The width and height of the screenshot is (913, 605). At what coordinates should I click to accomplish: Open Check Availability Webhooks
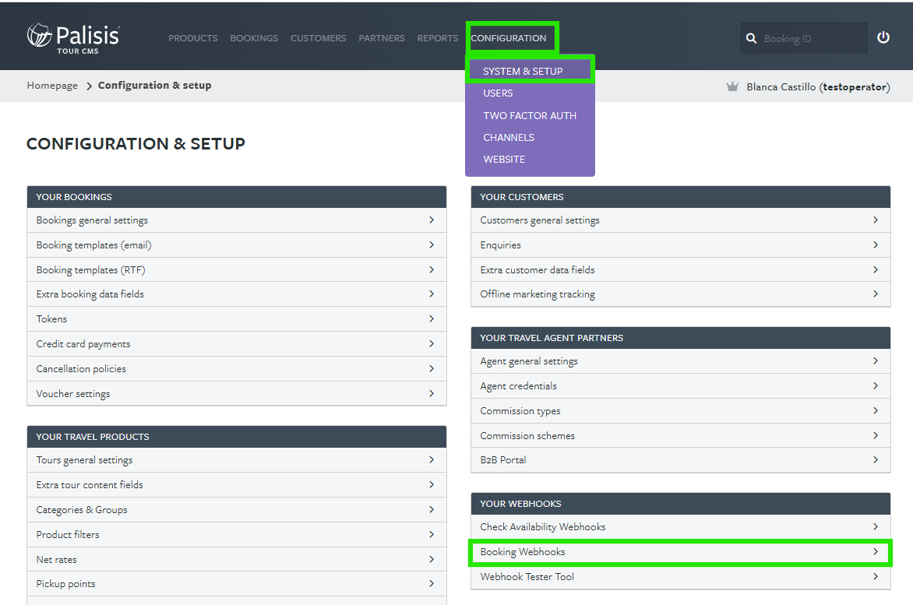[681, 527]
